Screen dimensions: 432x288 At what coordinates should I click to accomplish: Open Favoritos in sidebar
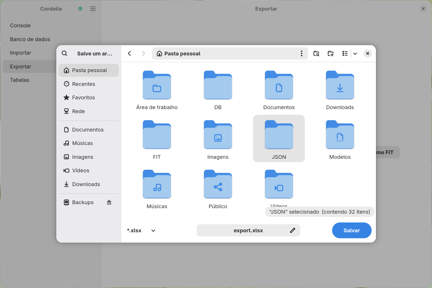click(x=89, y=98)
